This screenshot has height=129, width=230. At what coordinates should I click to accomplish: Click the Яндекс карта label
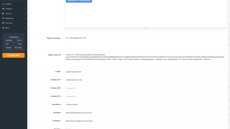[x=53, y=55]
